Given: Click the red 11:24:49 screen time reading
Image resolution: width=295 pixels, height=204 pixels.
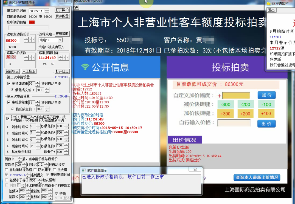Looking at the screenshot, I should coord(47,58).
